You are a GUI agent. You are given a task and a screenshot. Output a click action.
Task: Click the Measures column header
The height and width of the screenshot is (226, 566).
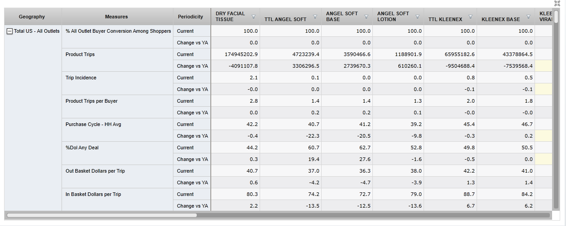[116, 17]
